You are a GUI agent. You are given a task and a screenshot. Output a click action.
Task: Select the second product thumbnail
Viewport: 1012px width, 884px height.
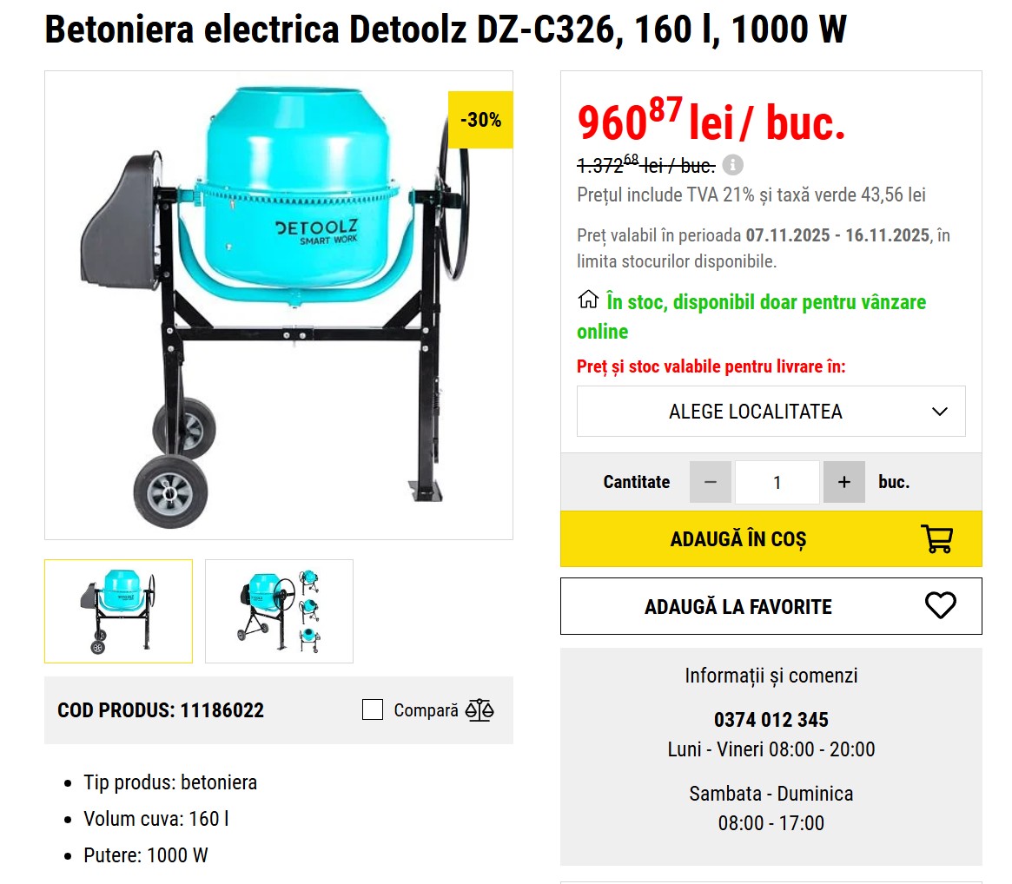click(x=279, y=610)
